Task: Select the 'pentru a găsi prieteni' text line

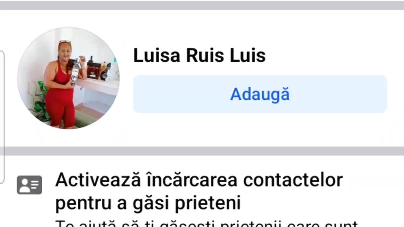Action: point(148,203)
